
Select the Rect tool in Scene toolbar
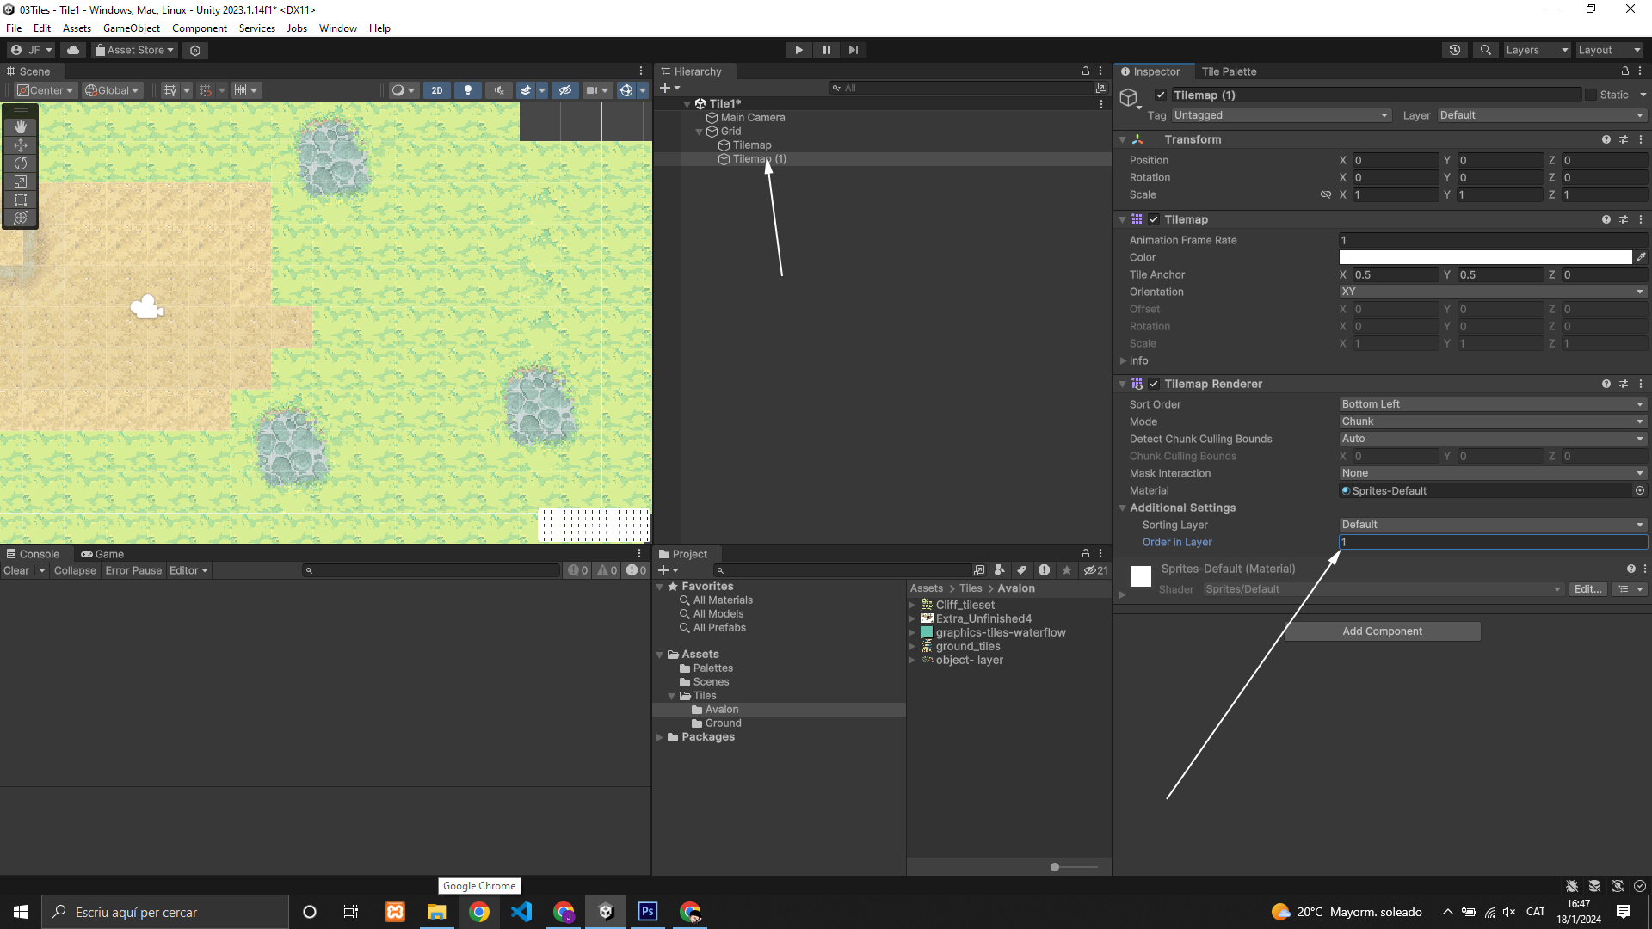(21, 200)
